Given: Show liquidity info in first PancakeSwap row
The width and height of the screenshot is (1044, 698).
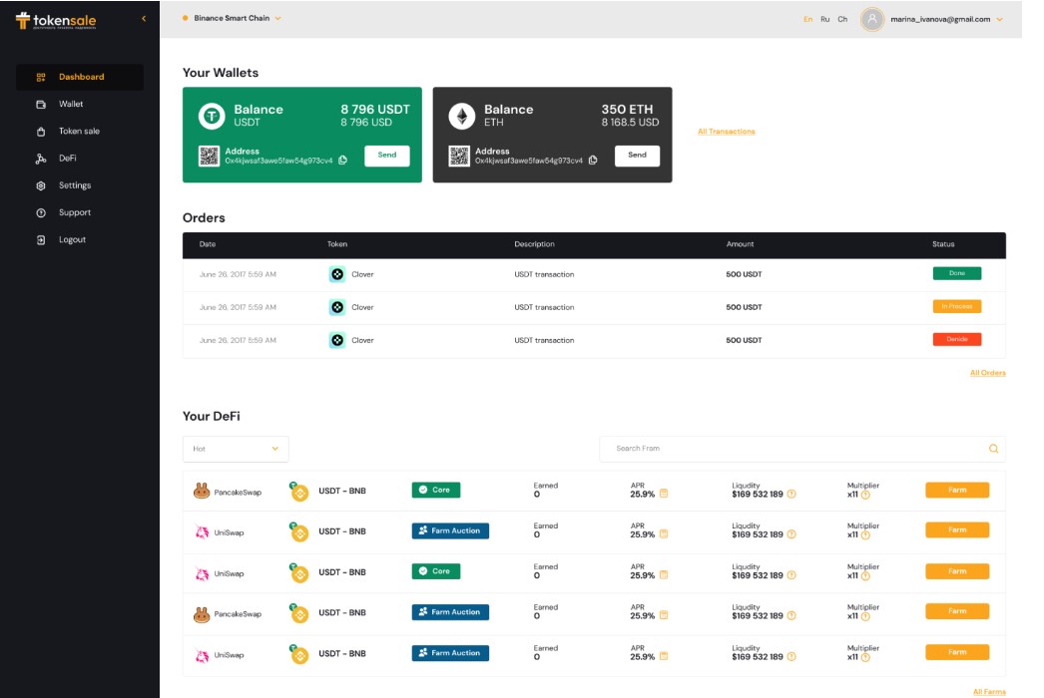Looking at the screenshot, I should pyautogui.click(x=791, y=494).
